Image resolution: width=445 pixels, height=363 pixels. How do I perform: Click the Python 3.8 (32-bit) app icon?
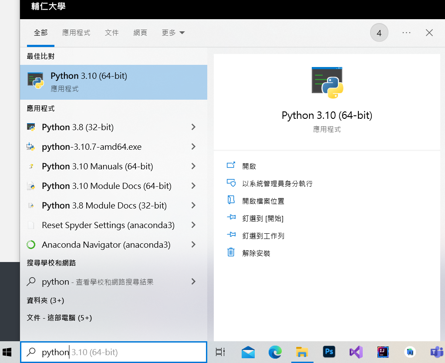tap(31, 127)
